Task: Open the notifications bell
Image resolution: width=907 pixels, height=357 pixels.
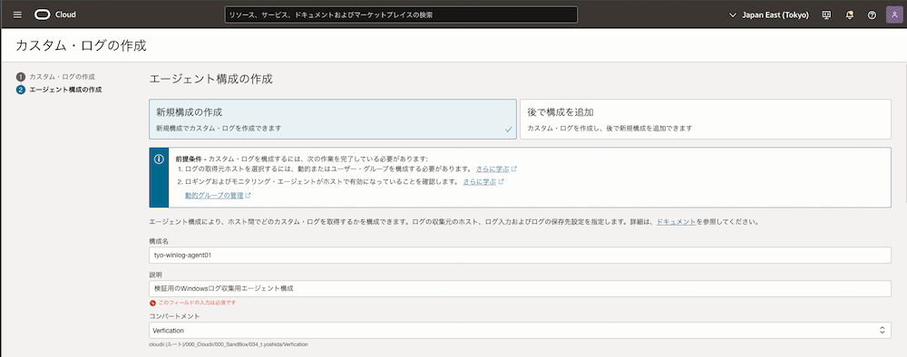Action: (x=849, y=15)
